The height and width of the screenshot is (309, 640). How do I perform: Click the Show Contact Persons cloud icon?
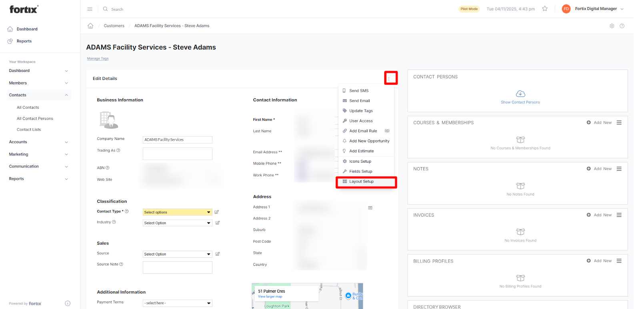coord(520,94)
